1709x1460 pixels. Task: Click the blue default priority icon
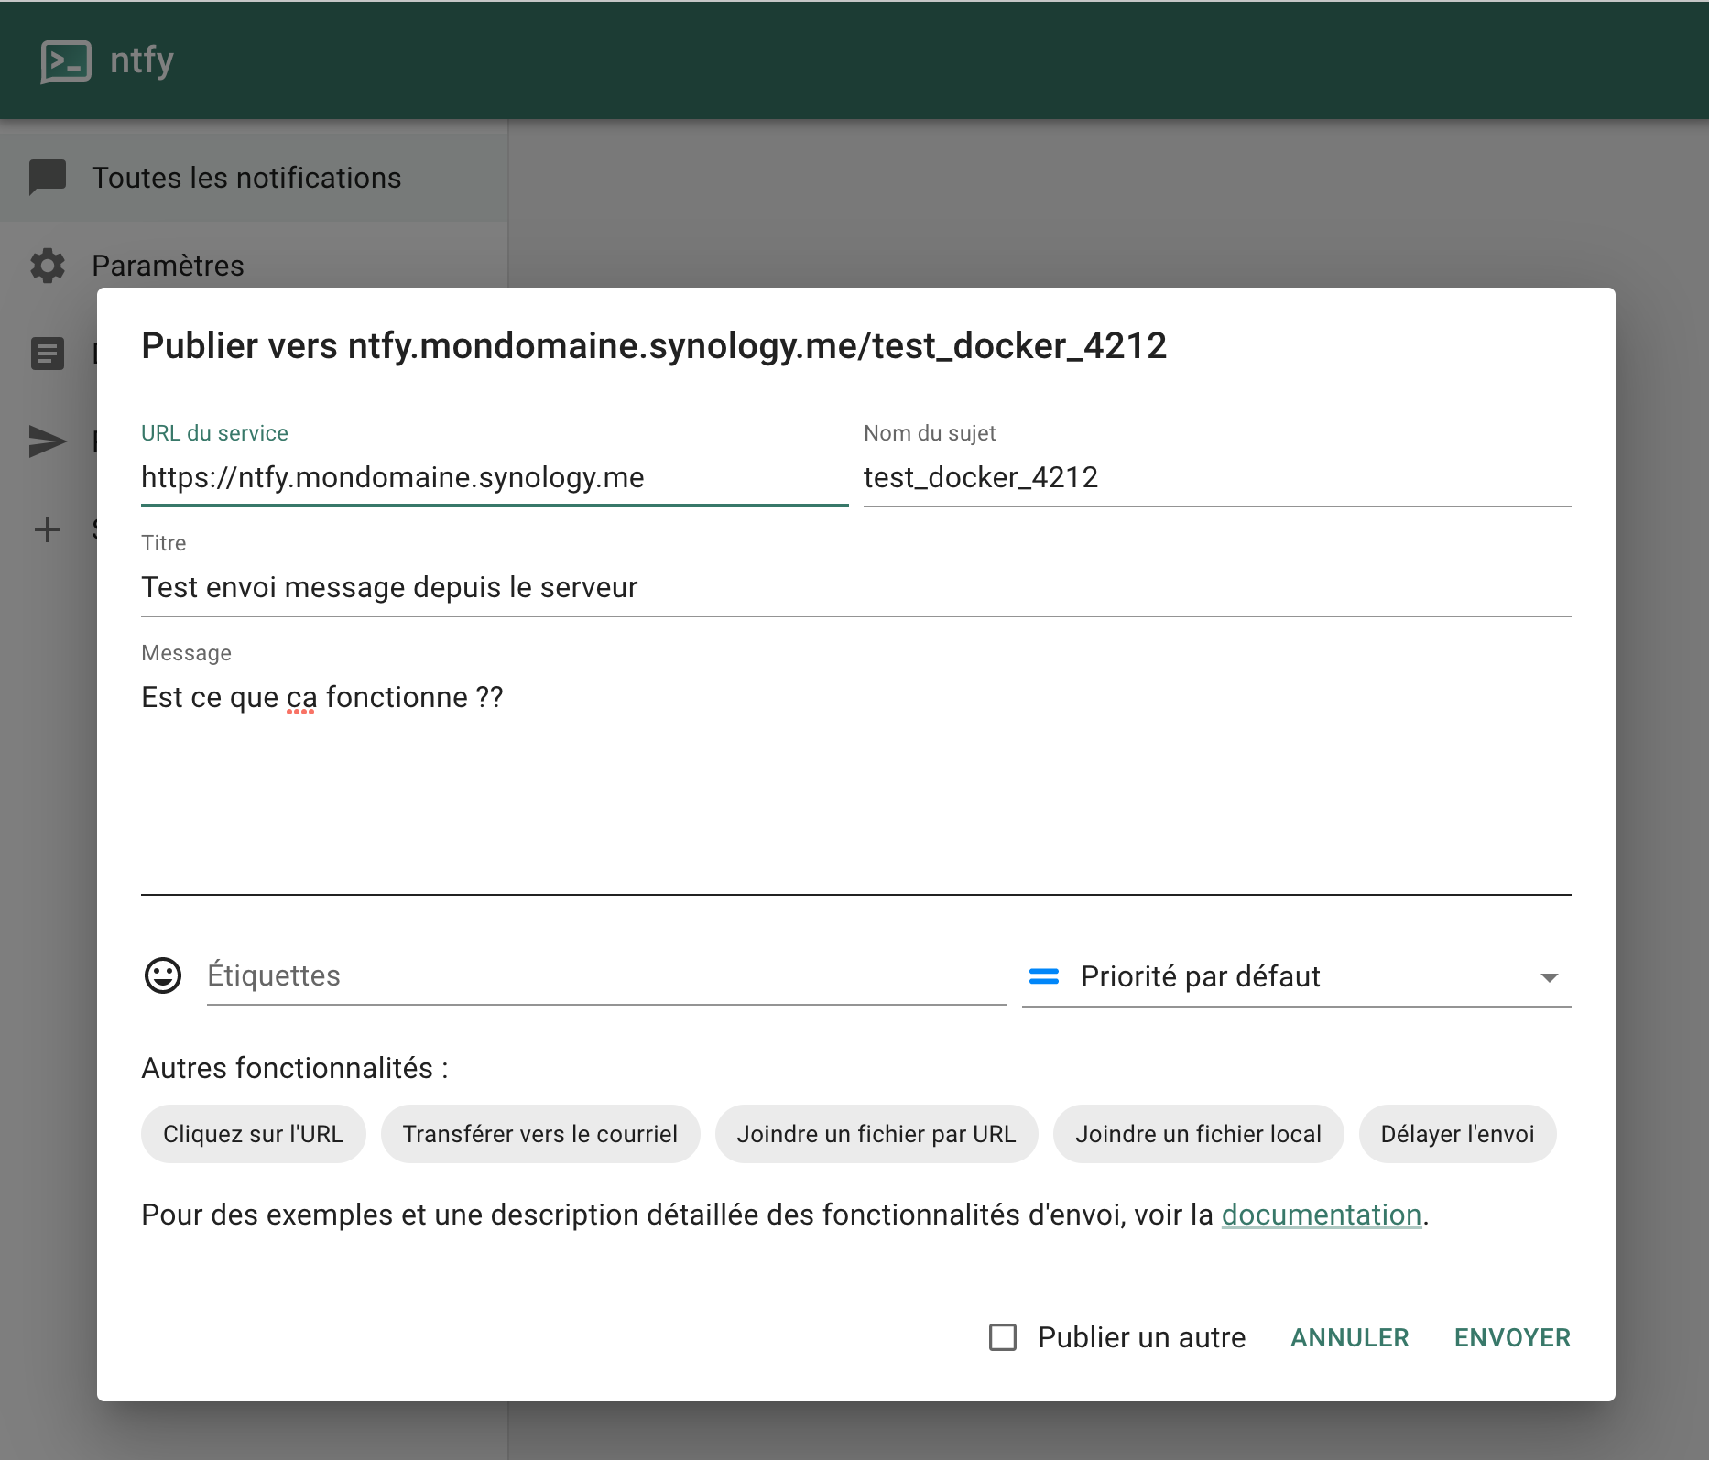(1044, 976)
